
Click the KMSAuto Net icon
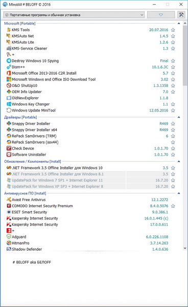pyautogui.click(x=9, y=36)
